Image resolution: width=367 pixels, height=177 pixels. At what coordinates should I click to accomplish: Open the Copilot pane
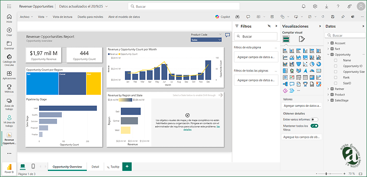[223, 17]
